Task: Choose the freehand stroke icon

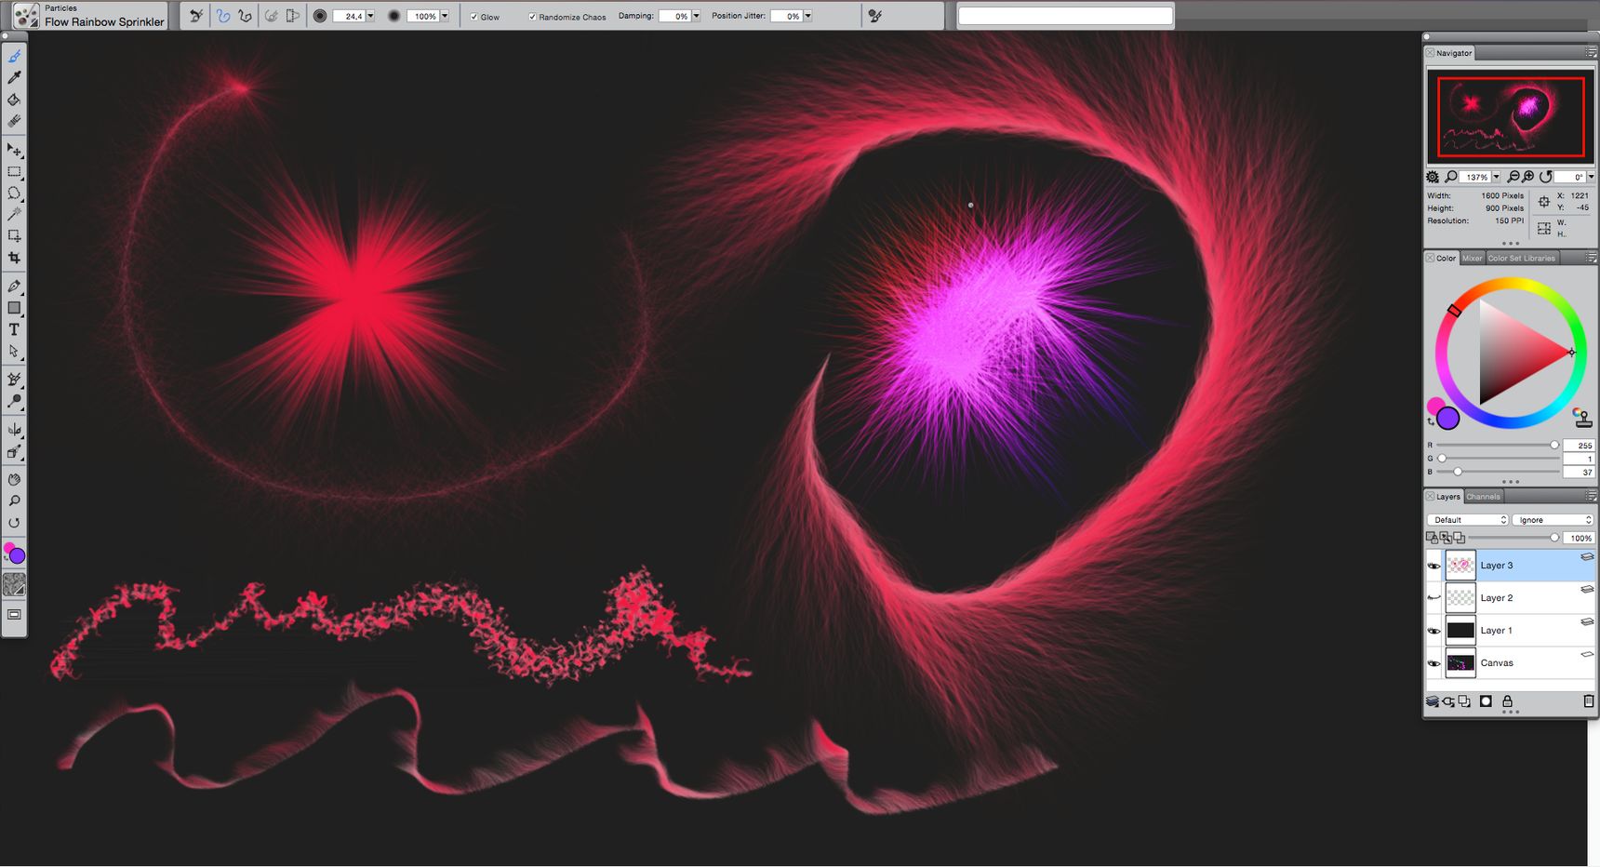Action: coord(223,16)
